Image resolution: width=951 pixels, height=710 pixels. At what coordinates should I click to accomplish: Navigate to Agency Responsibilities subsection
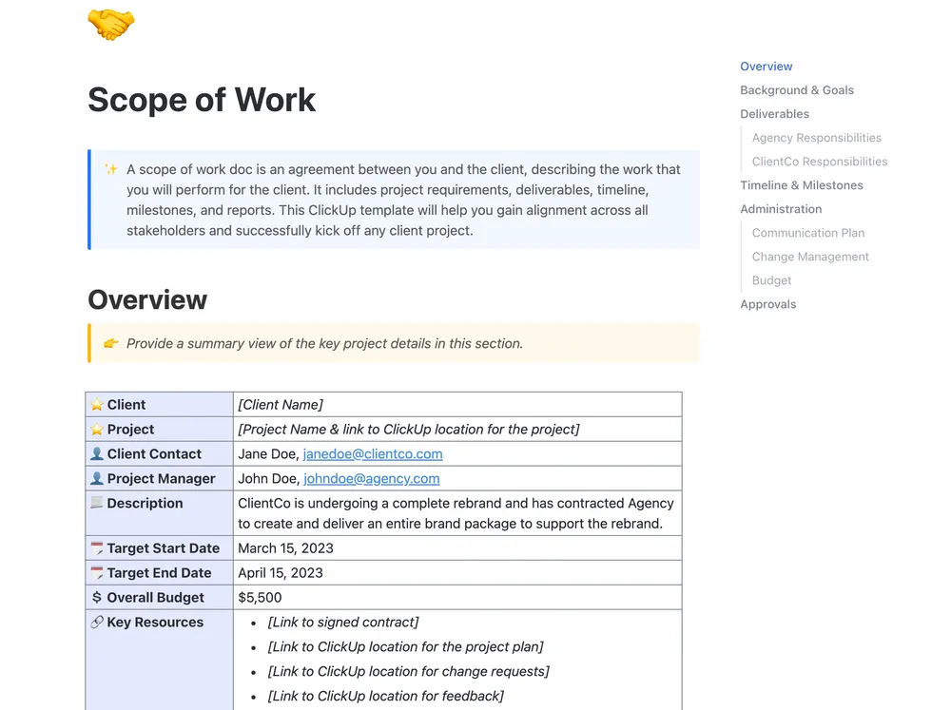tap(816, 138)
